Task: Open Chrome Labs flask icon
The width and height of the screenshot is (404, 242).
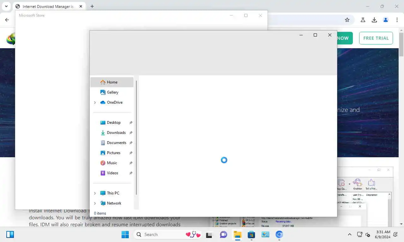Action: (363, 20)
